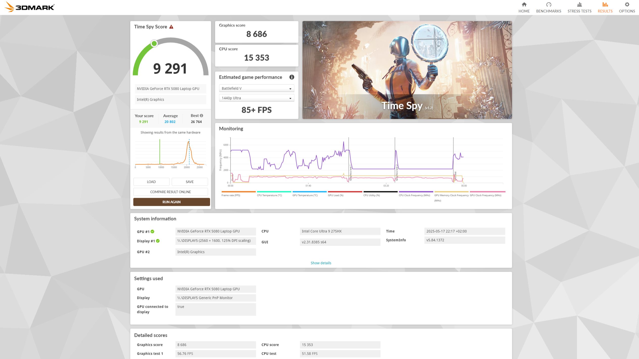
Task: Click the Intel Core Ultra 9 275HX CPU field
Action: 340,231
